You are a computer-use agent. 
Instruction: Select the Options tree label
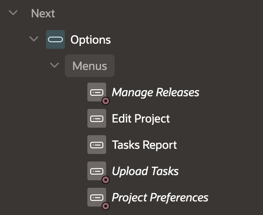click(x=91, y=40)
